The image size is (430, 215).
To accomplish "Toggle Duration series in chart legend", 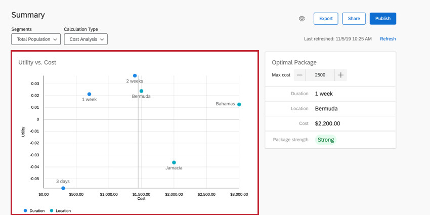I will coord(34,210).
